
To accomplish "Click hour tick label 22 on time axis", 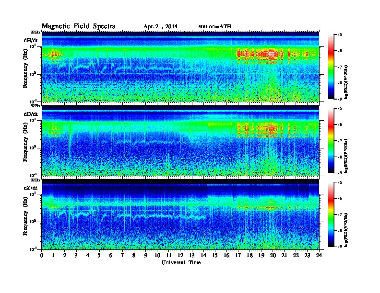I will click(x=296, y=255).
